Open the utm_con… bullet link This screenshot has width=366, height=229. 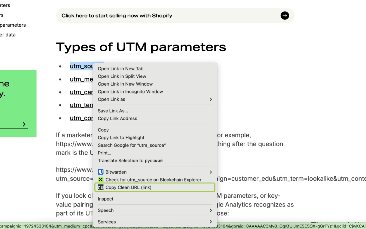(81, 118)
